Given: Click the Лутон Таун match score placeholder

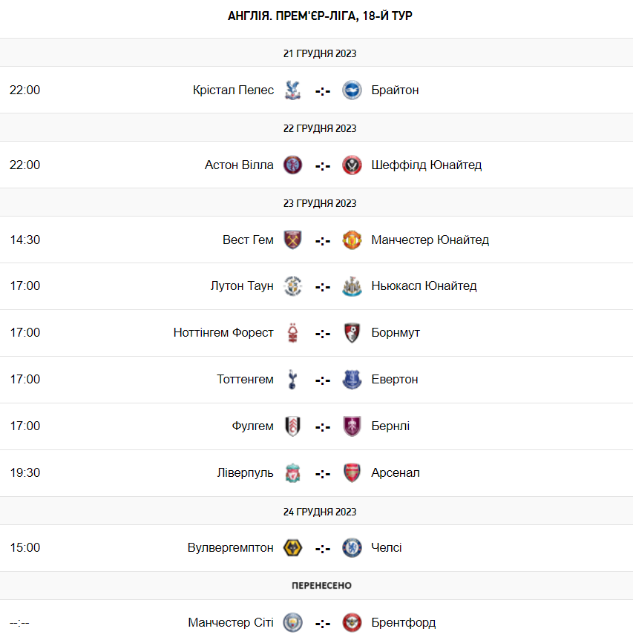Looking at the screenshot, I should tap(322, 287).
